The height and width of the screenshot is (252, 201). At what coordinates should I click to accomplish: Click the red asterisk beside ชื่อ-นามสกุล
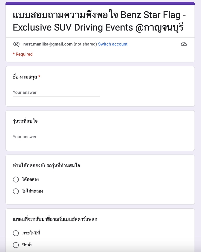39,77
